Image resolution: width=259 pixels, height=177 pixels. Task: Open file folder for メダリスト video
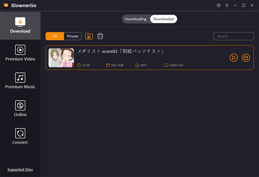pos(246,58)
